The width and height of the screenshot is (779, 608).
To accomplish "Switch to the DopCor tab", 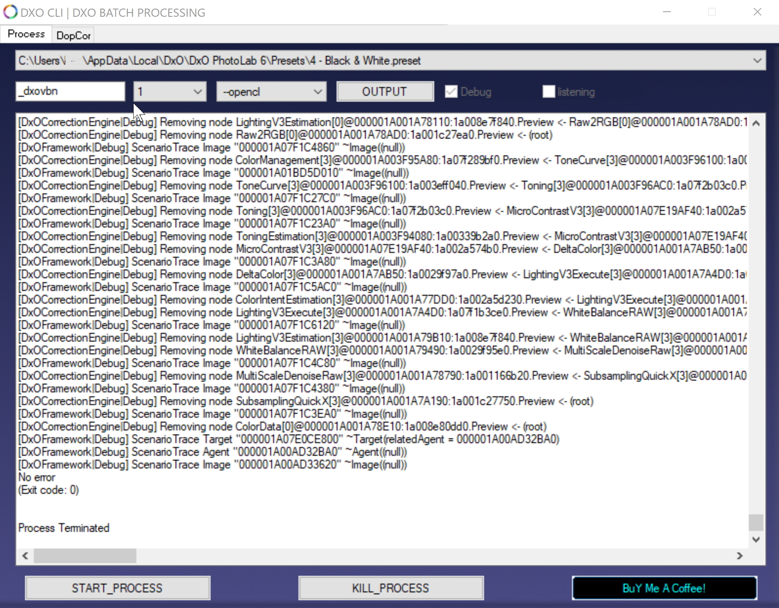I will tap(73, 36).
